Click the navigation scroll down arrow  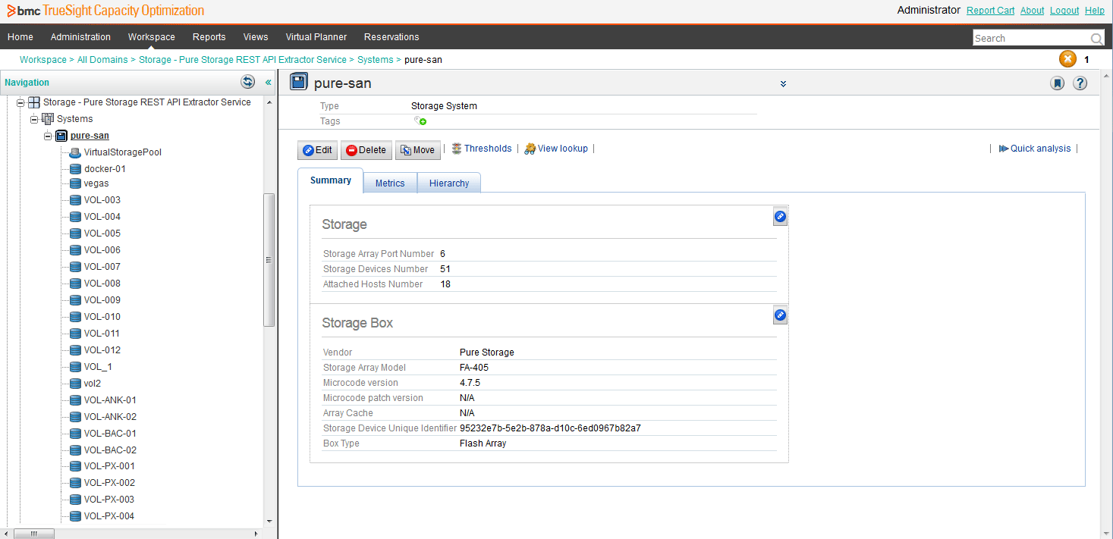click(269, 522)
